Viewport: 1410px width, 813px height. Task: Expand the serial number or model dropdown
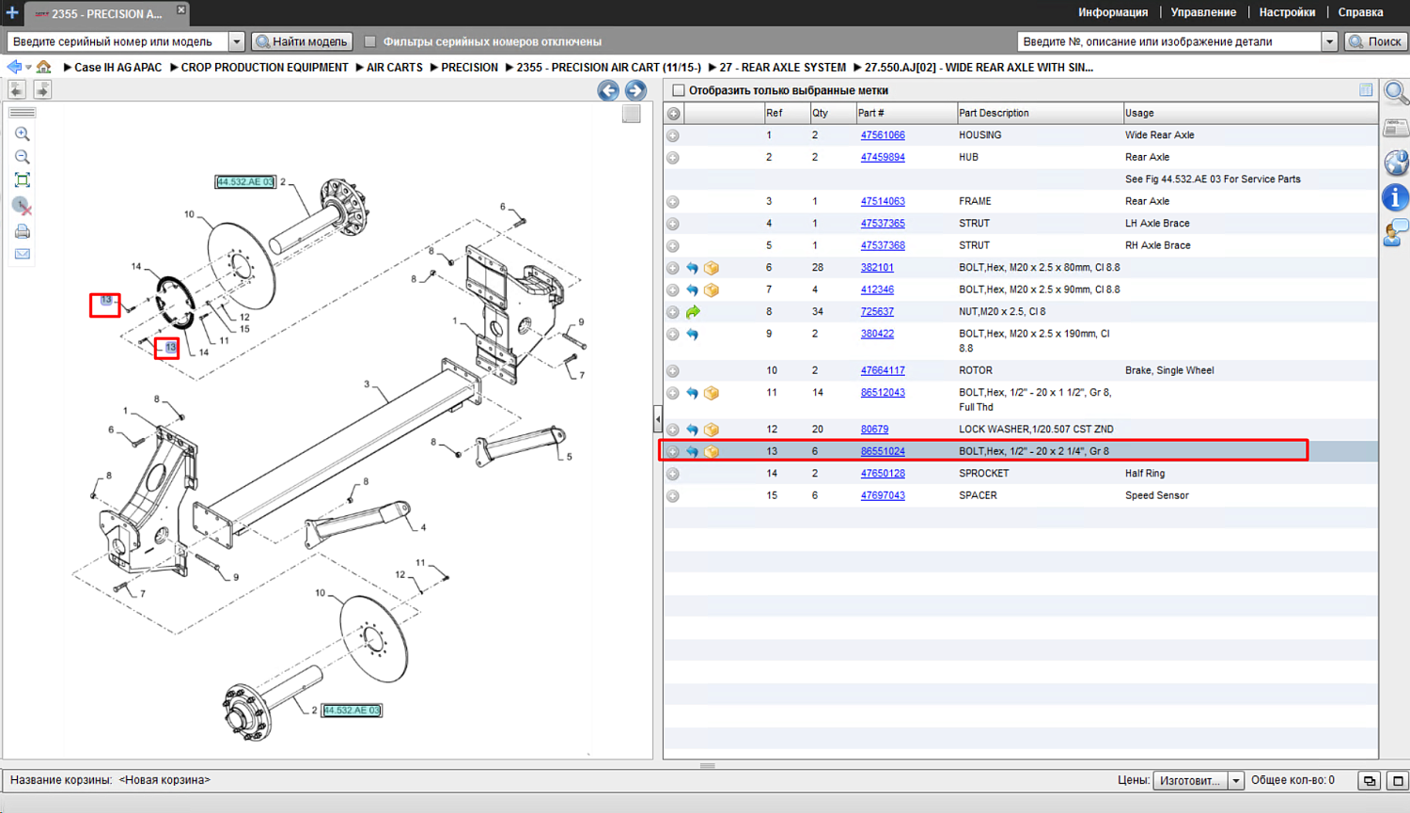point(237,41)
